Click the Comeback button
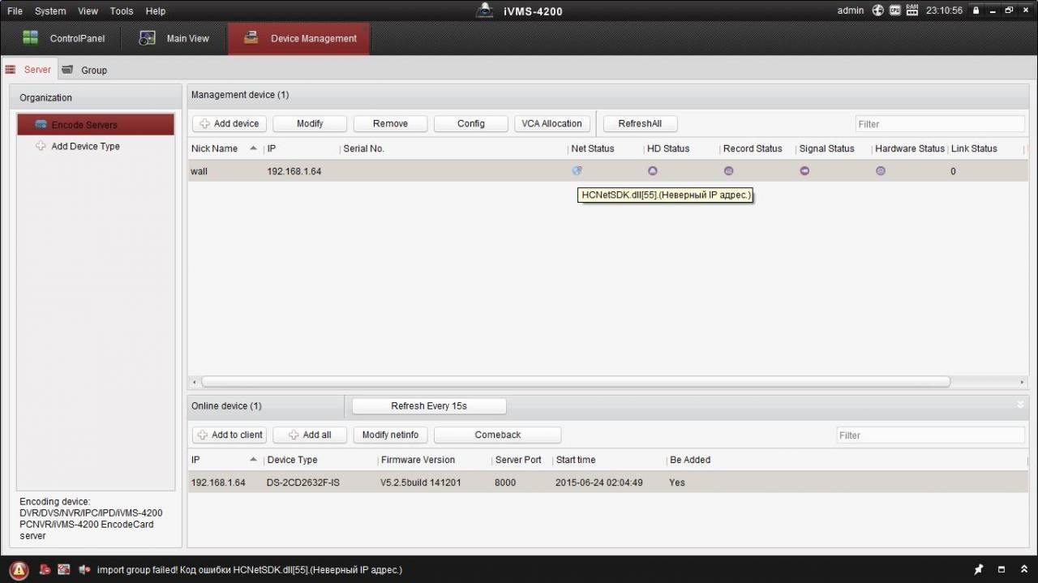Screen dimensions: 1038x583 click(x=498, y=435)
